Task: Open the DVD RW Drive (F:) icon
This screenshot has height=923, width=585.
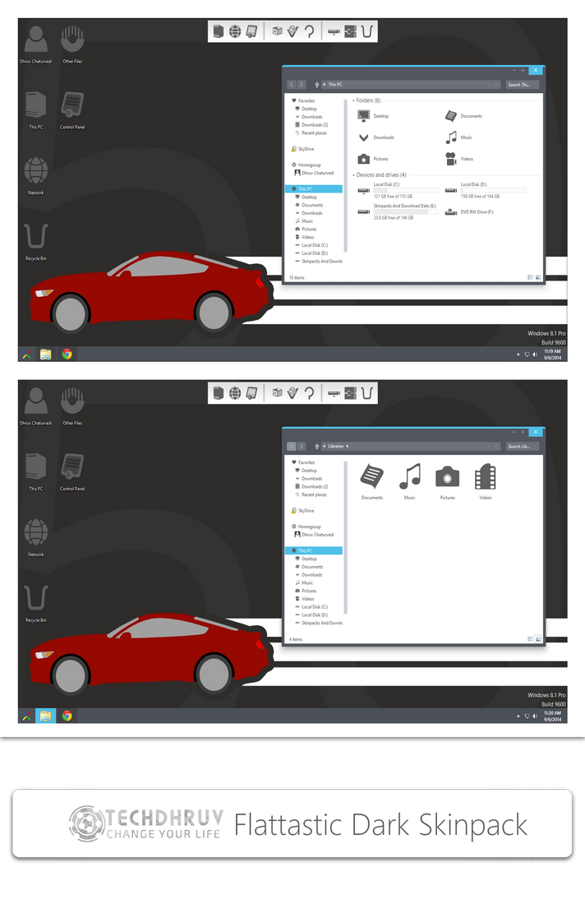Action: click(451, 212)
